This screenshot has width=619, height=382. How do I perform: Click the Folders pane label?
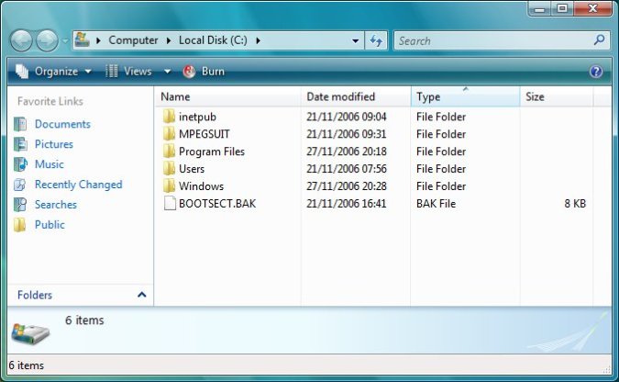click(35, 295)
